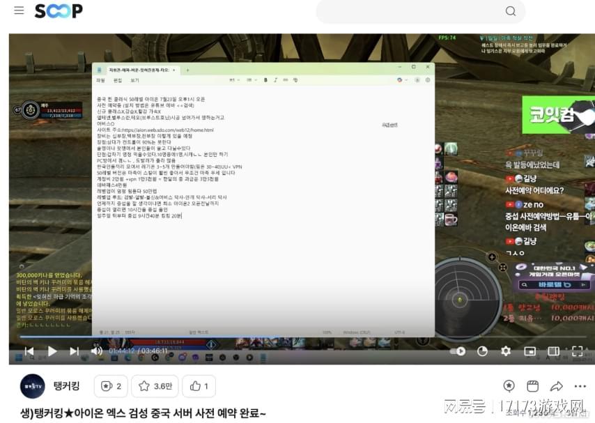Toggle picture-in-picture mode
This screenshot has width=595, height=423.
[530, 351]
